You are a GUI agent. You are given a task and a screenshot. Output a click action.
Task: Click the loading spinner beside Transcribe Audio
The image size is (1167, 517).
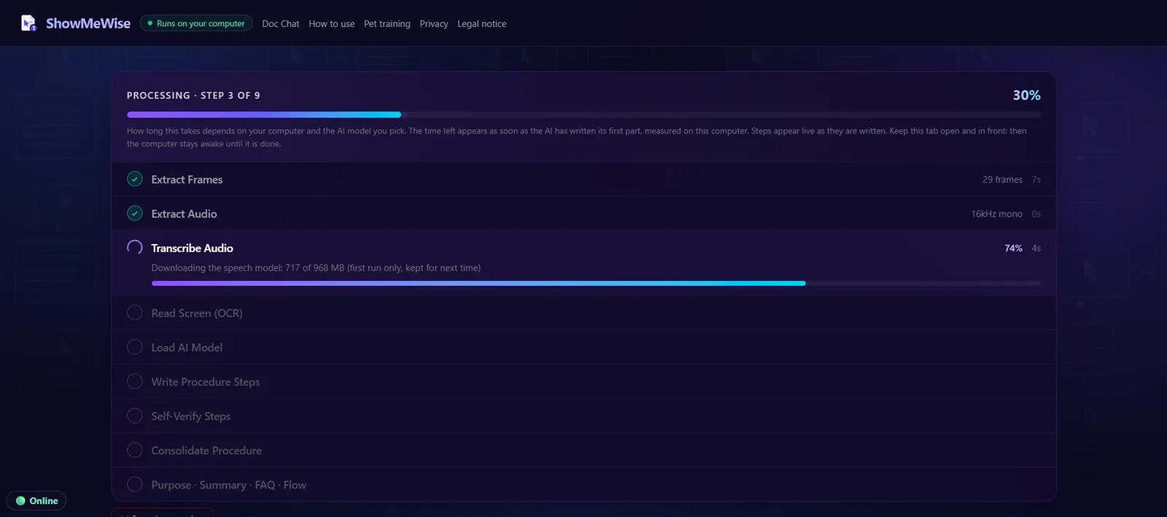pos(135,248)
